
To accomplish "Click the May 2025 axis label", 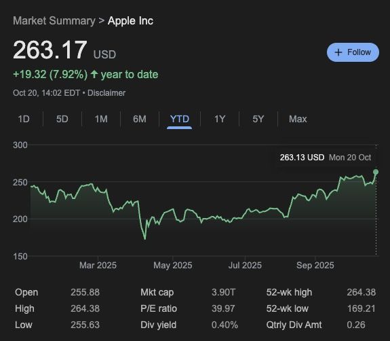I will (x=172, y=265).
